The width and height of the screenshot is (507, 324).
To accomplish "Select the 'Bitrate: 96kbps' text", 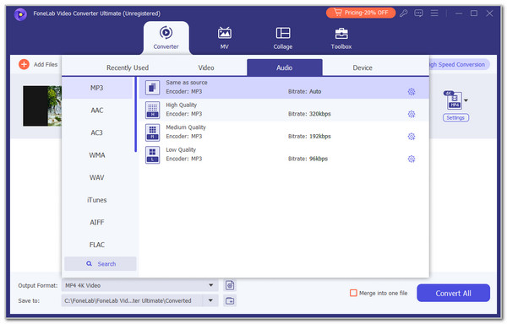I will pyautogui.click(x=308, y=159).
